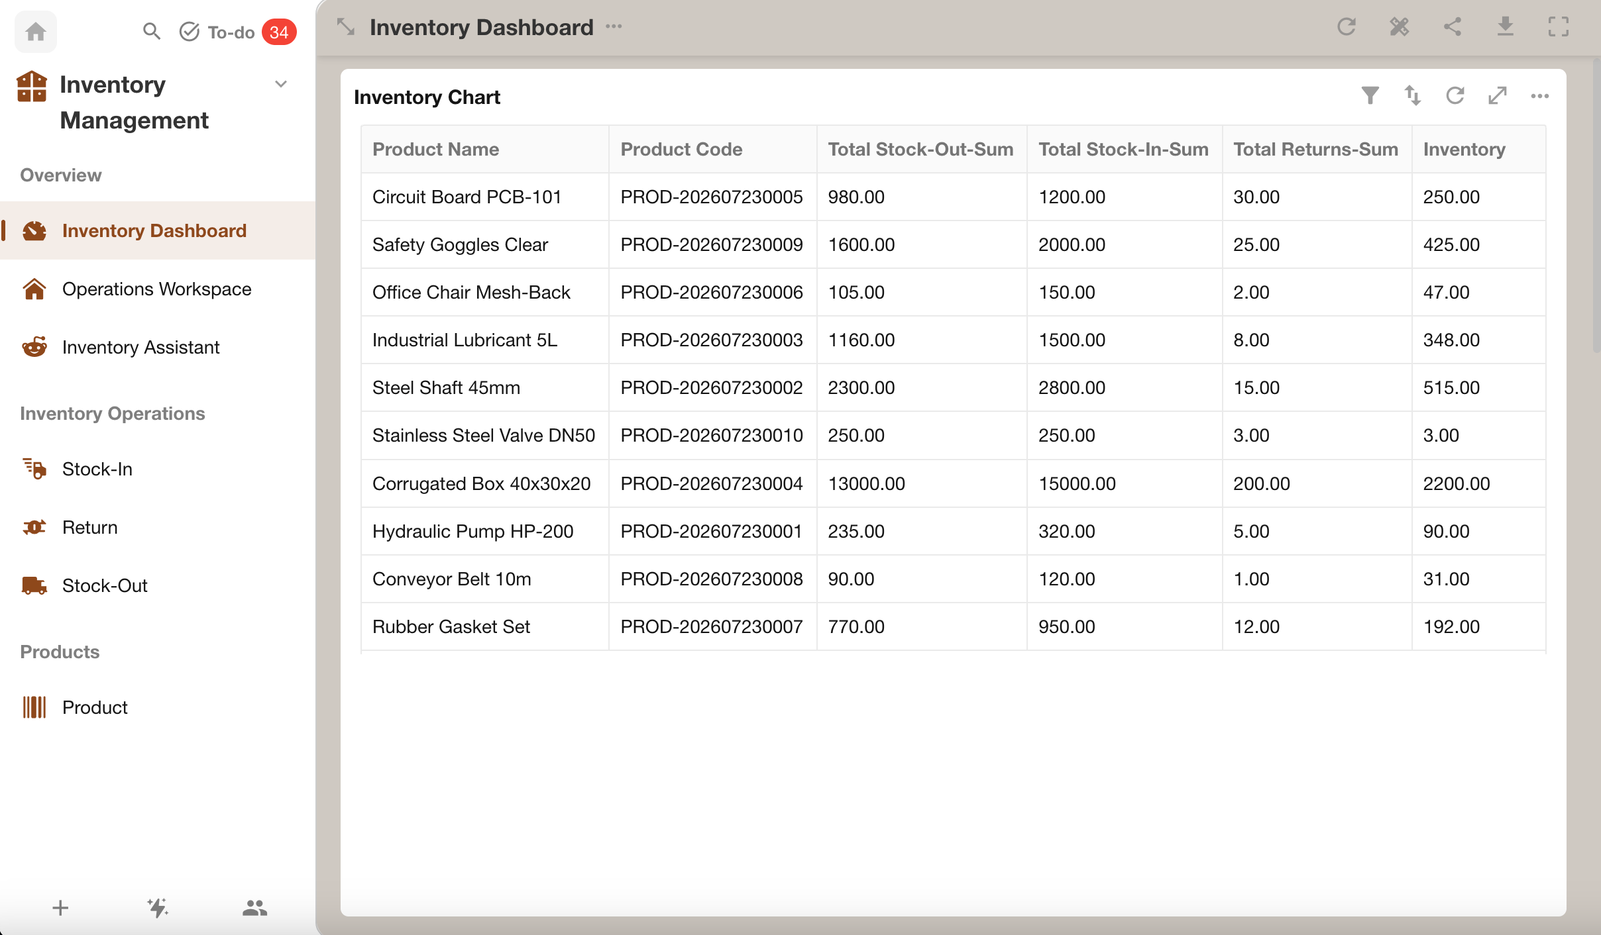Click product code PROD-202607230010
The height and width of the screenshot is (935, 1601).
pyautogui.click(x=712, y=435)
